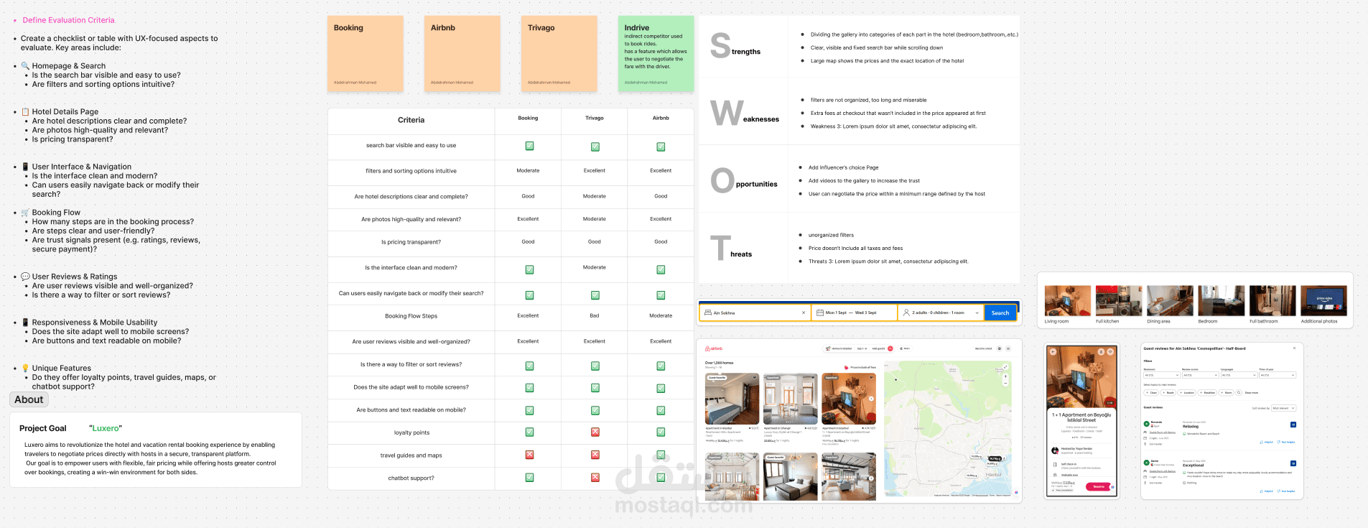Click Trivago's checkmark in the search bar row
This screenshot has height=528, width=1368.
point(595,147)
